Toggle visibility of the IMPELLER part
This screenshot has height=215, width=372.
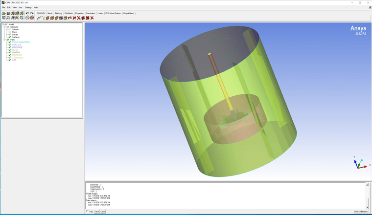pos(9,44)
